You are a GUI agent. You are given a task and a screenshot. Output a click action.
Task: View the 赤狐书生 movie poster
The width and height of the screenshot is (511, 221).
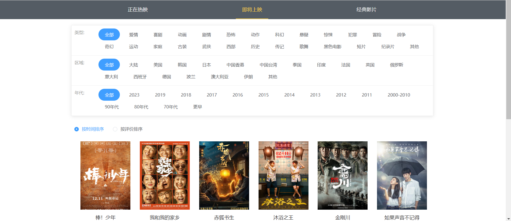pos(224,175)
